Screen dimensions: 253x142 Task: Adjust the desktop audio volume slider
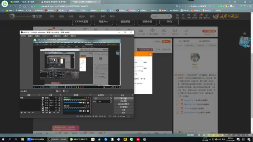point(73,111)
